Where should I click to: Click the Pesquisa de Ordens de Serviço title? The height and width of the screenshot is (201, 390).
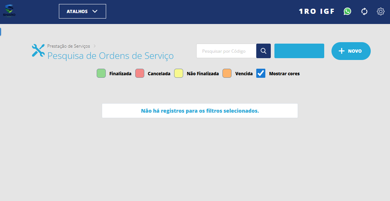click(110, 56)
